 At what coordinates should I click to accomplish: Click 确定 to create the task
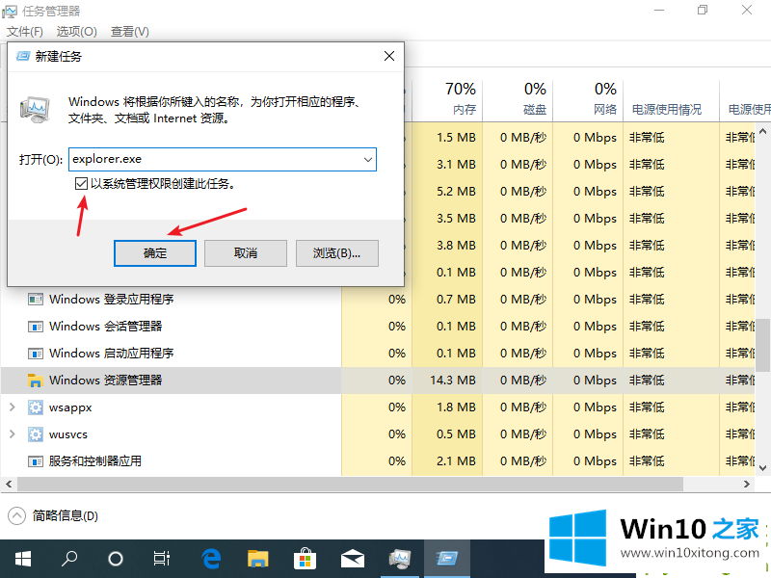[x=155, y=253]
